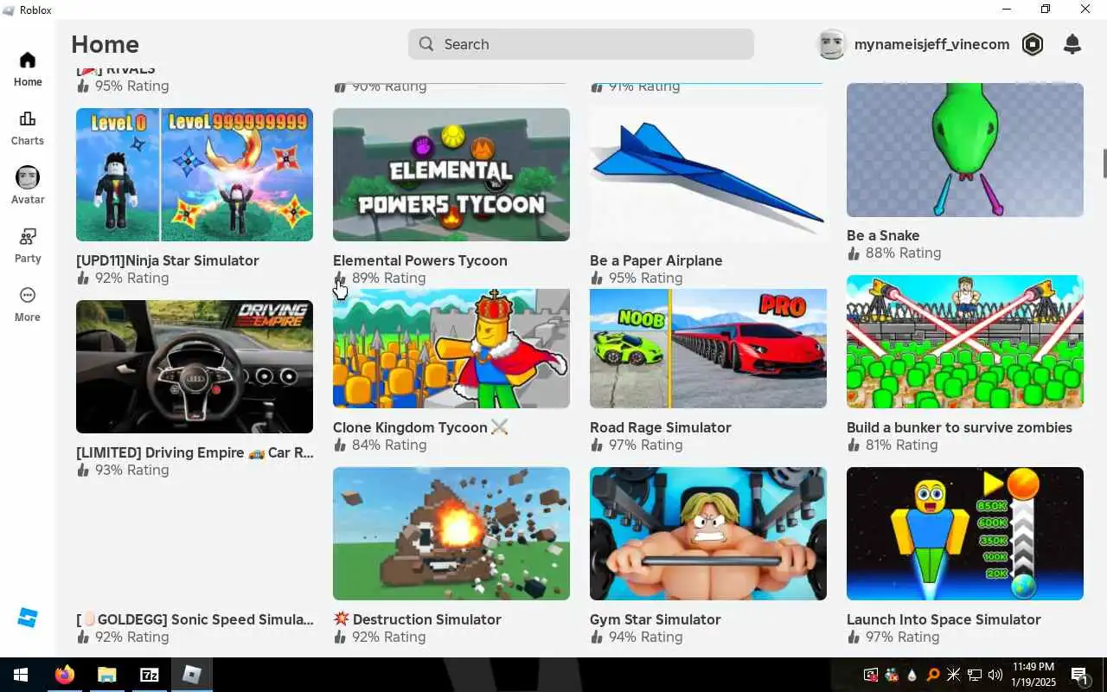
Task: Open the Launch Into Space Simulator thumbnail
Action: tap(965, 534)
